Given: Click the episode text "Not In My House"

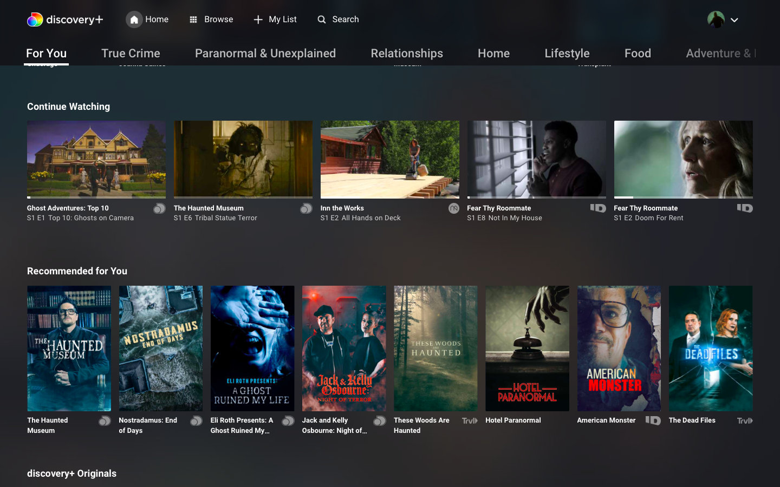Looking at the screenshot, I should tap(515, 218).
